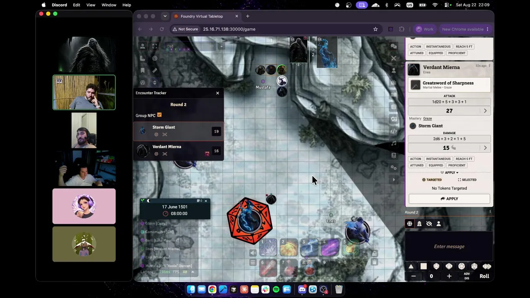Activate the select tokens expand tool
Viewport: 530px width, 298px height.
pyautogui.click(x=154, y=46)
